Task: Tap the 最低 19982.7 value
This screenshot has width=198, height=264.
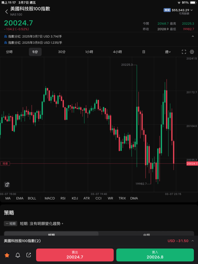Action: pos(189,29)
